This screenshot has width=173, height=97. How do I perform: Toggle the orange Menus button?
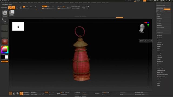pyautogui.click(x=145, y=1)
